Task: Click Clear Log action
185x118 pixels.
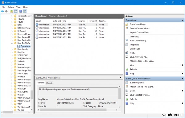Action: pos(135,36)
